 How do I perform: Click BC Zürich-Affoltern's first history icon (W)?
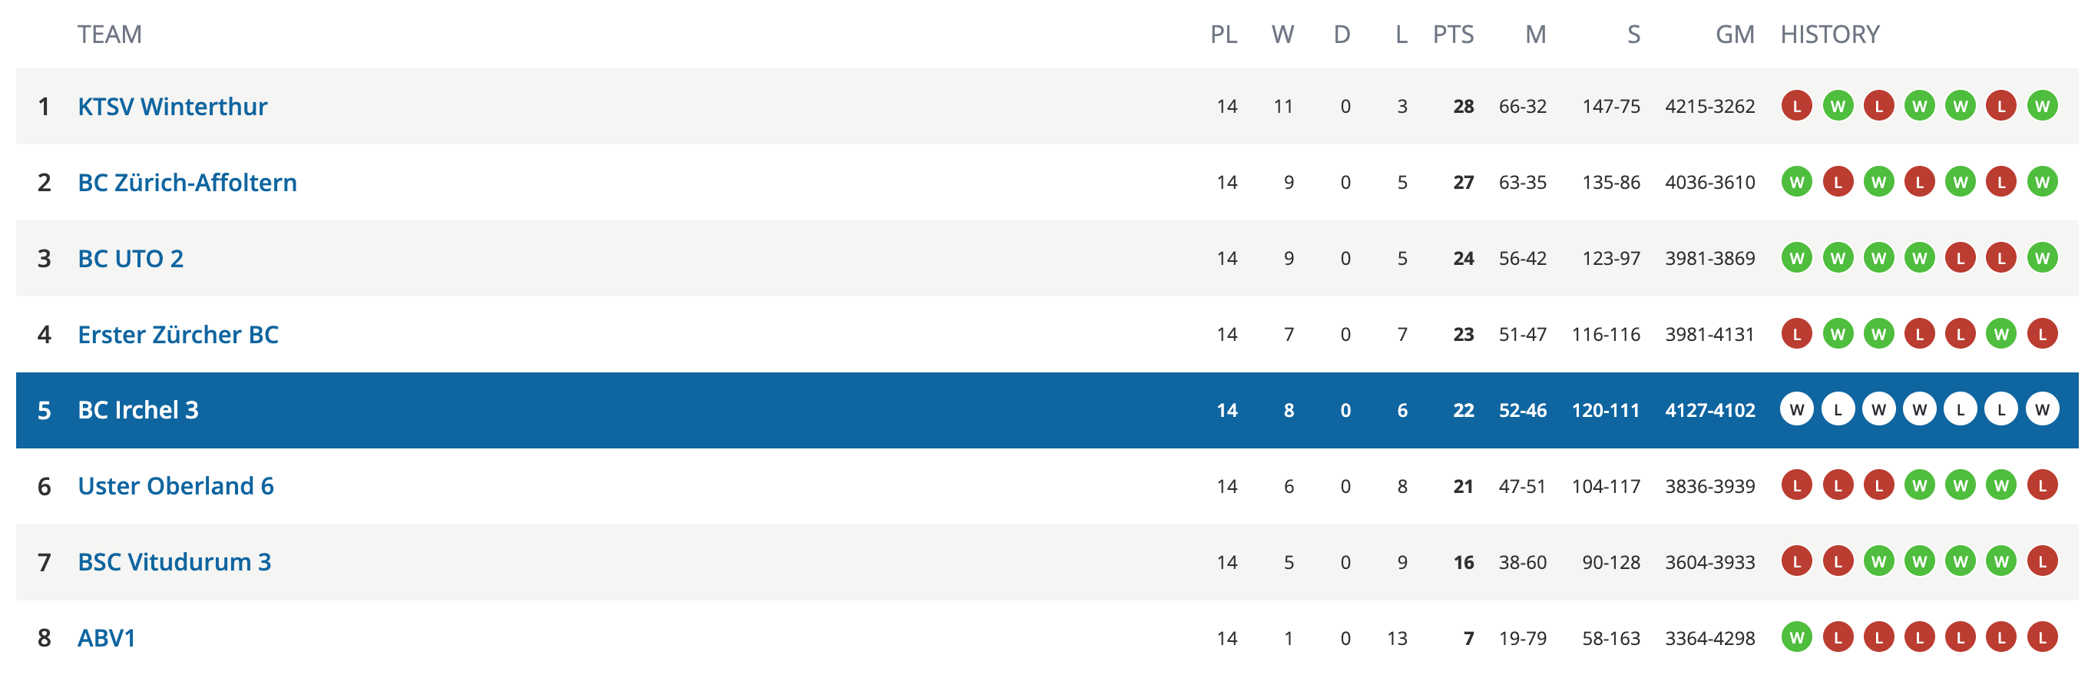coord(1797,181)
